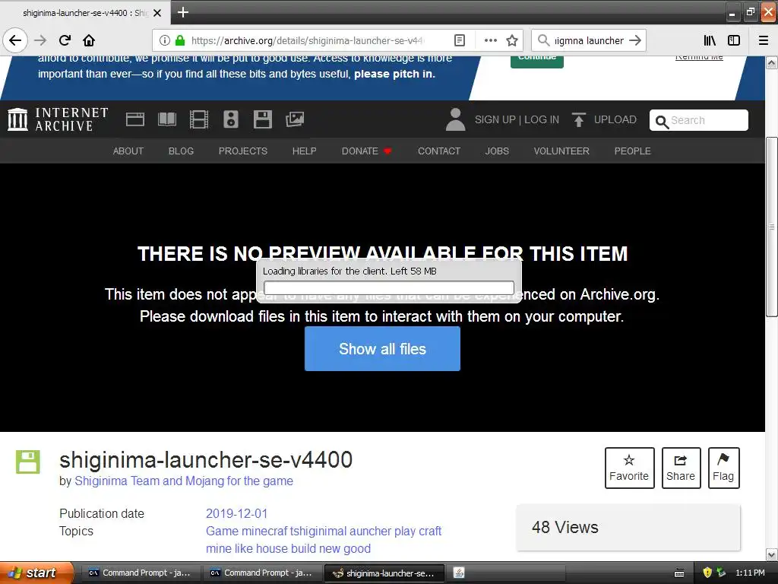This screenshot has width=778, height=584.
Task: Click the loading libraries progress bar
Action: (388, 287)
